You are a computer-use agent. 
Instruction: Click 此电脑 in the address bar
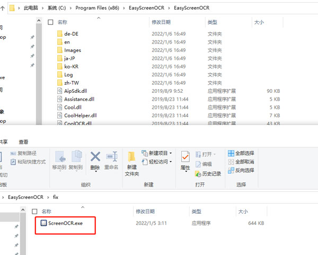pos(31,8)
